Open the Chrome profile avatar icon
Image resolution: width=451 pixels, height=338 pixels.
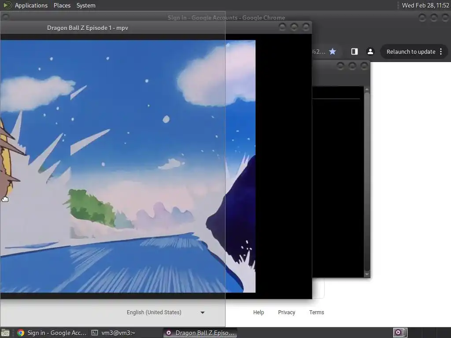point(370,52)
